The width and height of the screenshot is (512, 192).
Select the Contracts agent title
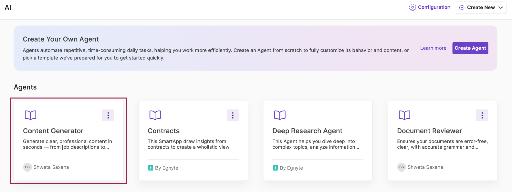pos(163,131)
